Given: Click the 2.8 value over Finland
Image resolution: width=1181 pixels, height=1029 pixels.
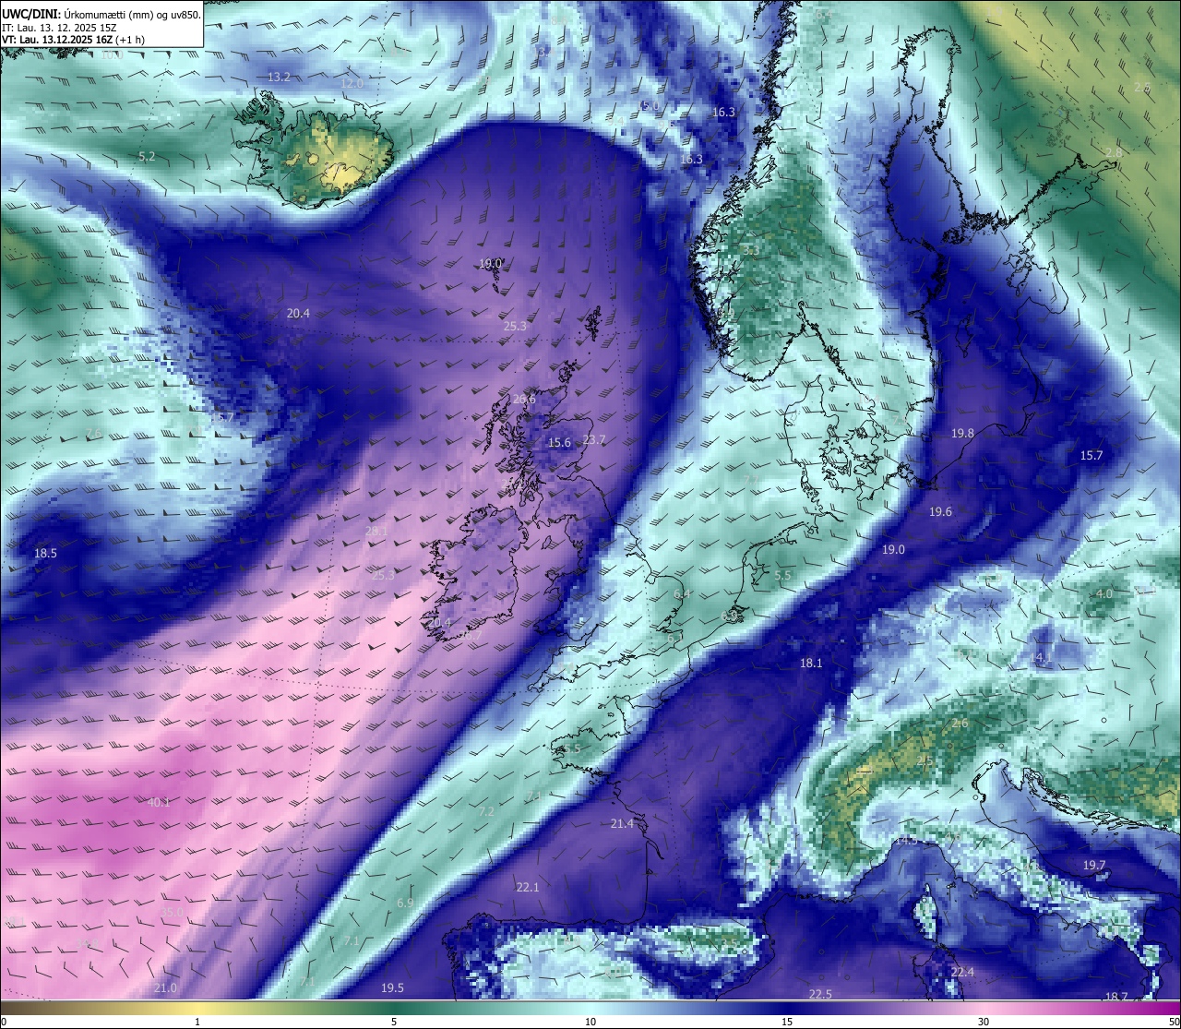Looking at the screenshot, I should click(x=1114, y=152).
